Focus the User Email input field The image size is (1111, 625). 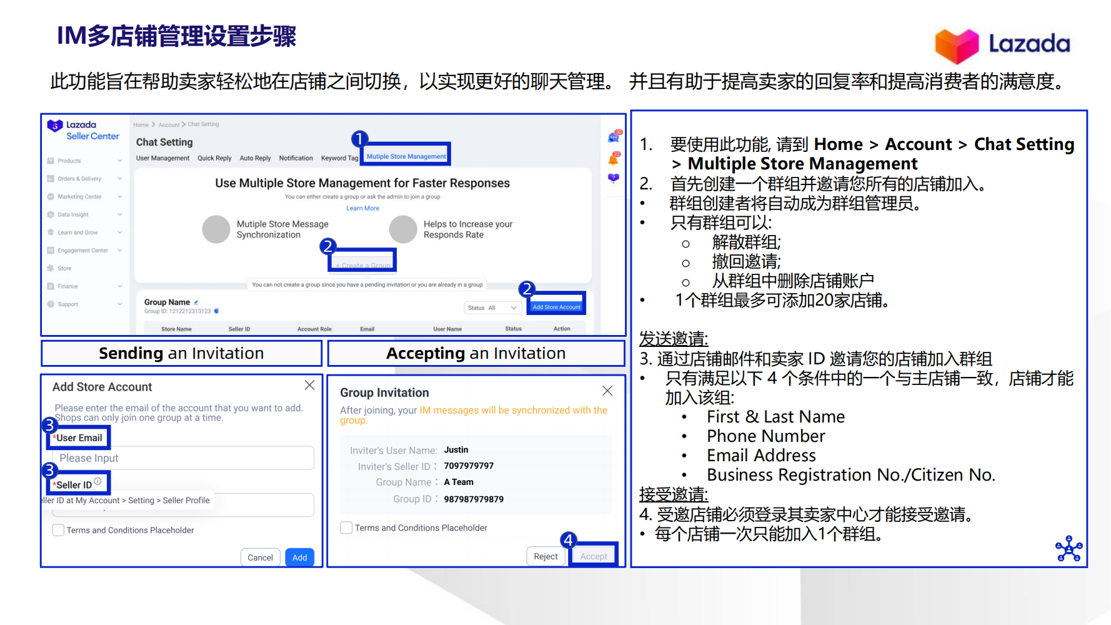[x=183, y=458]
